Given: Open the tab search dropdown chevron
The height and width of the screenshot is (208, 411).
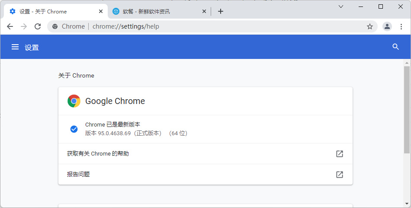Looking at the screenshot, I should pos(341,6).
